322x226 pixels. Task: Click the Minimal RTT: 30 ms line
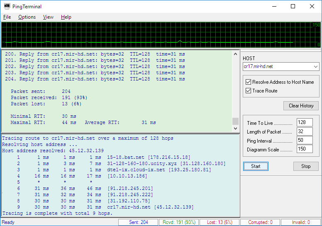tap(43, 116)
